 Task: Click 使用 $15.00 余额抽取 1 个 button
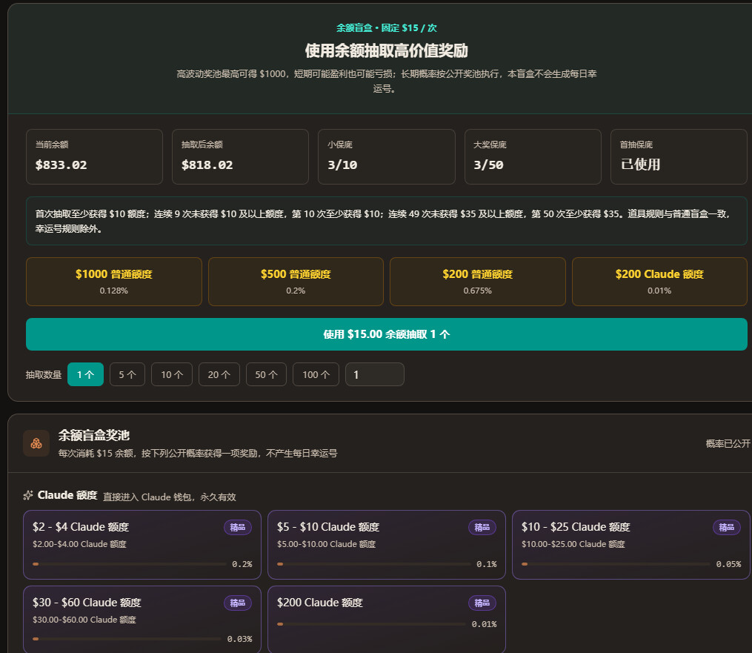tap(387, 334)
